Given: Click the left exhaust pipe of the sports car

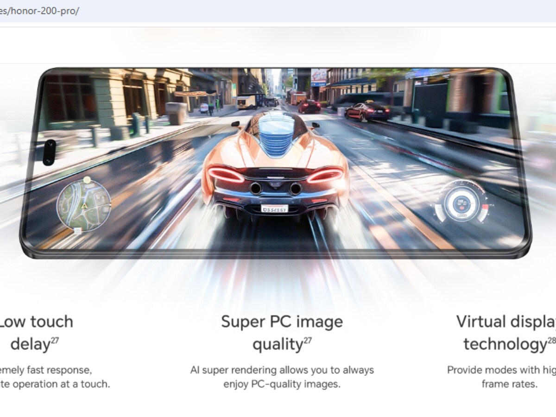Looking at the screenshot, I should coord(255,188).
